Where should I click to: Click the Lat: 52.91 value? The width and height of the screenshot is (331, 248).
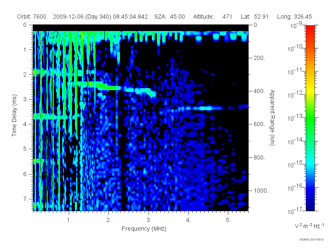[254, 17]
